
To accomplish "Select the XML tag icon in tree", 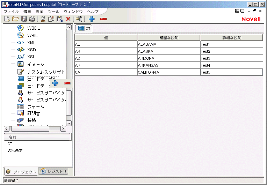I will click(20, 43).
